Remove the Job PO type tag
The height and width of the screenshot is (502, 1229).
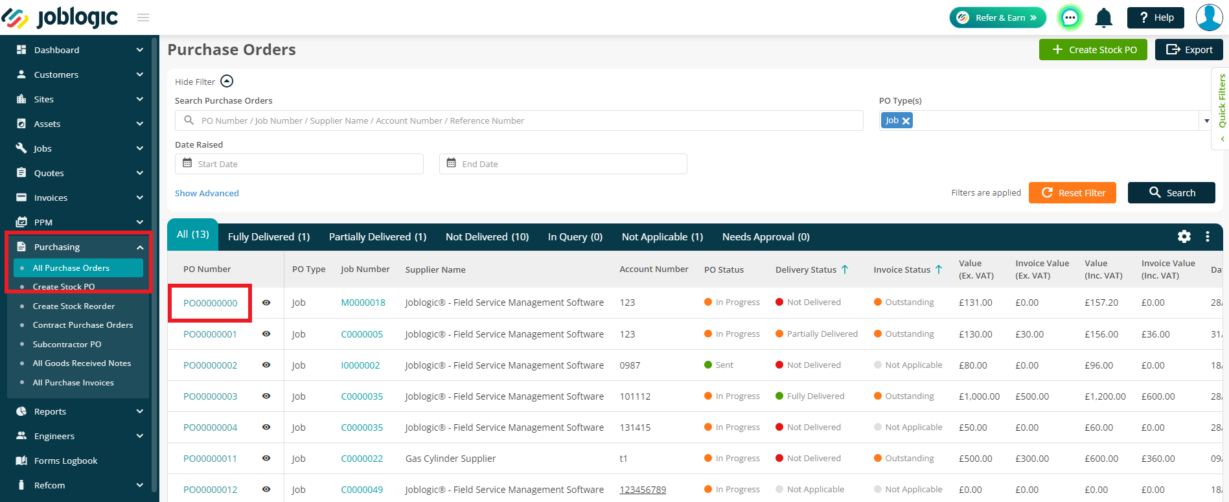pyautogui.click(x=906, y=121)
